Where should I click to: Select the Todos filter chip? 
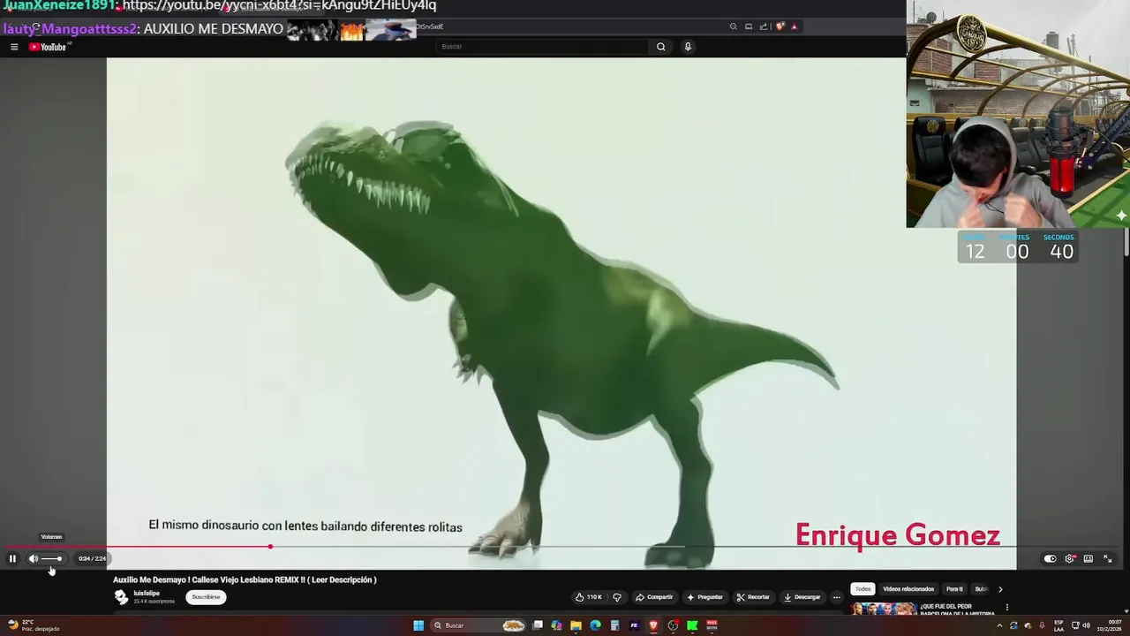click(863, 589)
